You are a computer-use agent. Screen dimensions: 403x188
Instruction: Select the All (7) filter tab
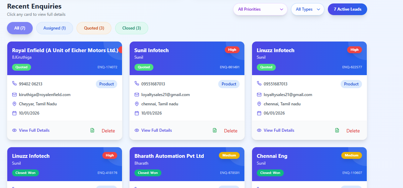point(20,28)
